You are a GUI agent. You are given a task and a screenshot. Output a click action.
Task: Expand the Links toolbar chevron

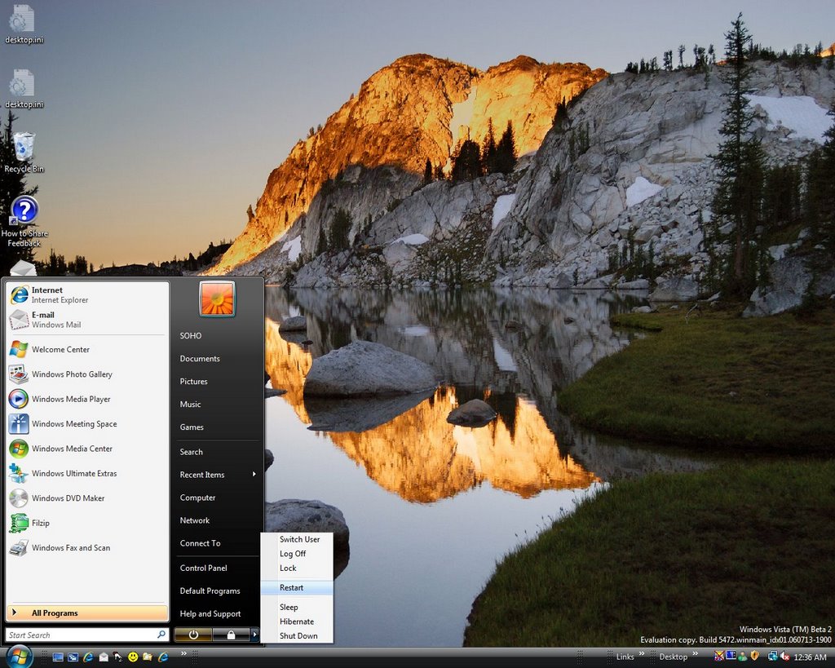(x=642, y=653)
